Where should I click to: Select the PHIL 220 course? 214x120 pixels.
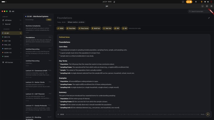(x=12, y=45)
